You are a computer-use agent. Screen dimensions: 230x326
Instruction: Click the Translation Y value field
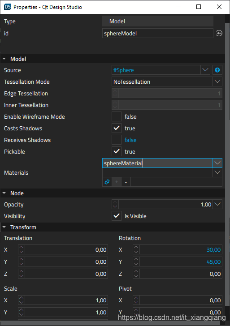click(x=66, y=262)
